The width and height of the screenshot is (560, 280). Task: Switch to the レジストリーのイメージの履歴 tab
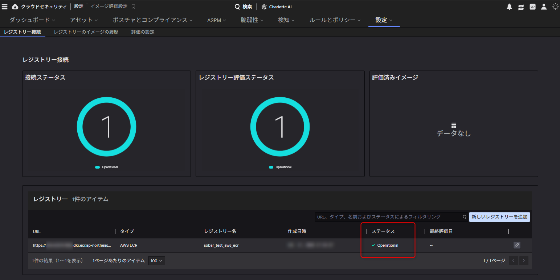point(86,32)
